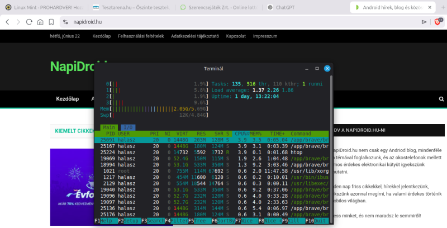Viewport: 447px width, 228px height.
Task: Click browser forward arrow
Action: [18, 22]
